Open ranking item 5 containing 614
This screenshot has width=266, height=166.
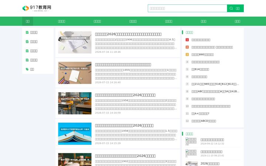coord(200,69)
